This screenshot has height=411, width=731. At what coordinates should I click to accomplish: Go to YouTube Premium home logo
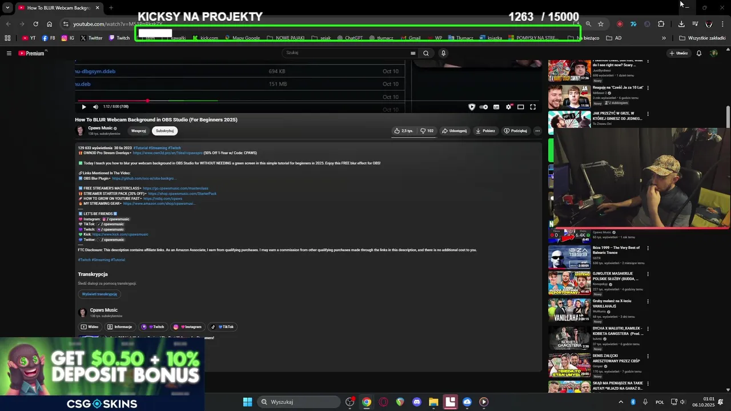31,53
